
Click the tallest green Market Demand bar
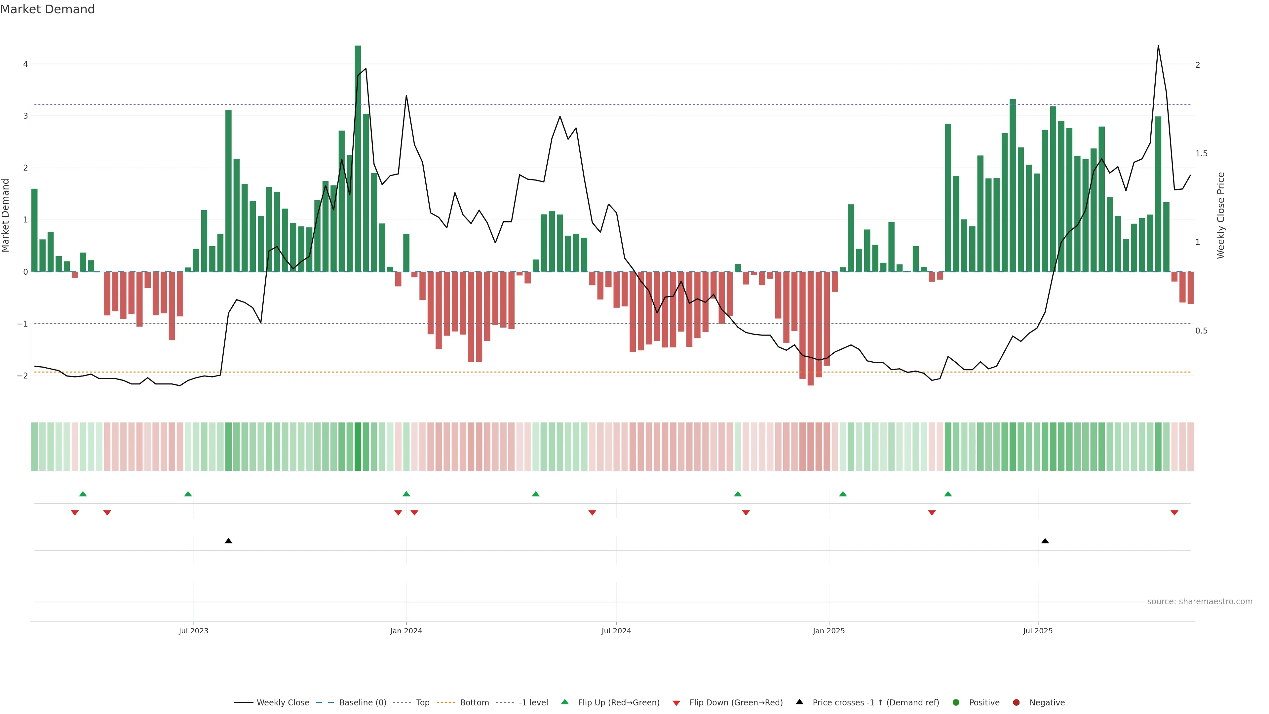coord(358,158)
